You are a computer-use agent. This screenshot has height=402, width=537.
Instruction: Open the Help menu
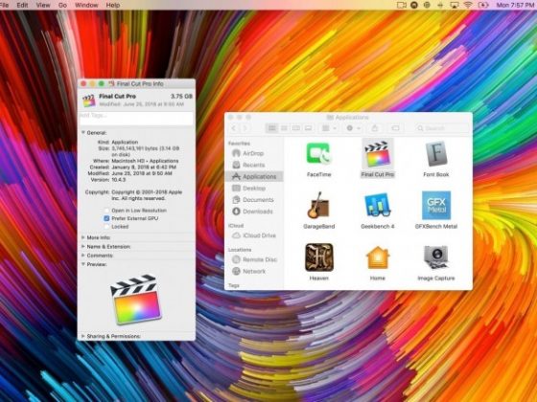113,5
